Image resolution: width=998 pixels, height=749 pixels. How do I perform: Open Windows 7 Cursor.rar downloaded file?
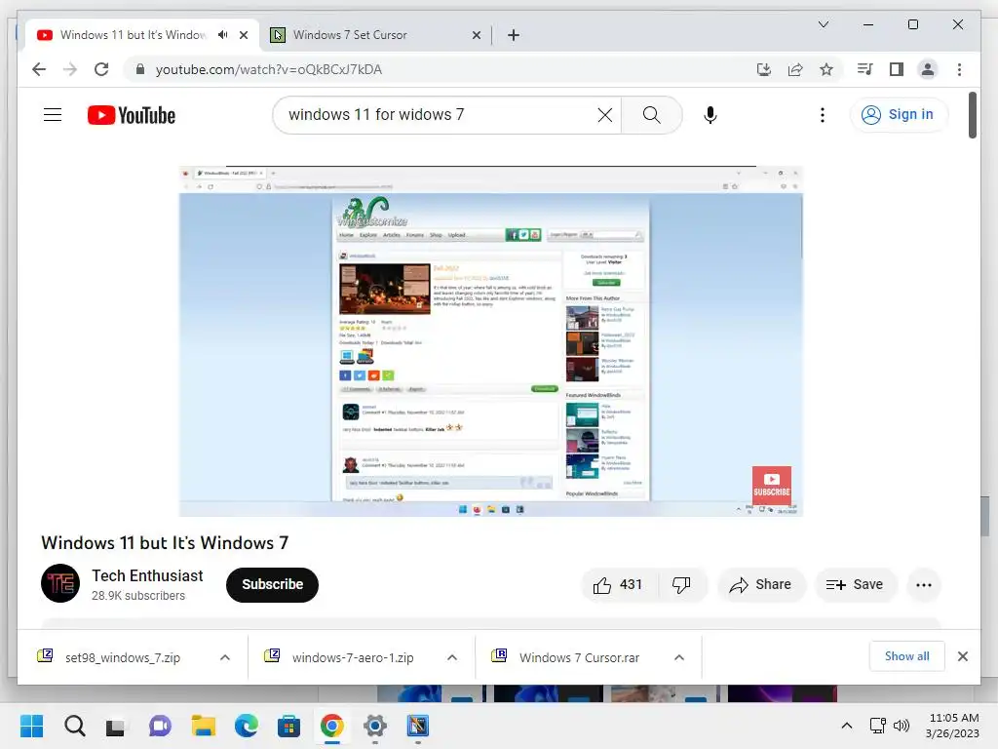[579, 657]
